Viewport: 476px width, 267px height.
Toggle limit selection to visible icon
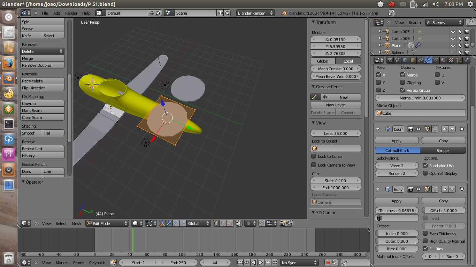[239, 223]
